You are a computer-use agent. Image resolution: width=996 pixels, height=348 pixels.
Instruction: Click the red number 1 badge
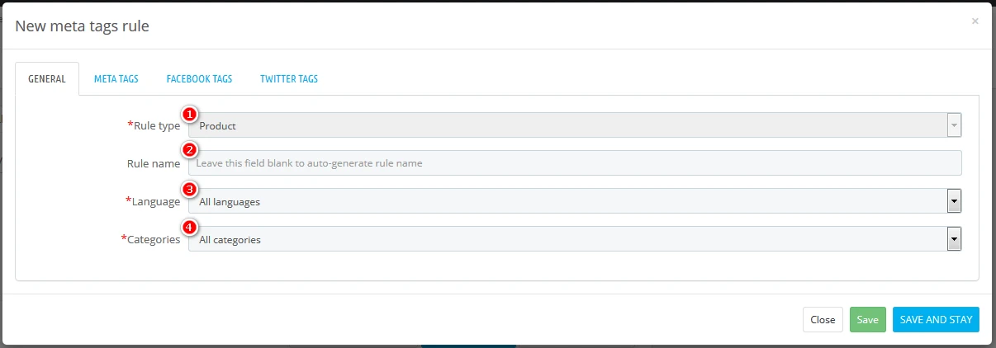[189, 113]
